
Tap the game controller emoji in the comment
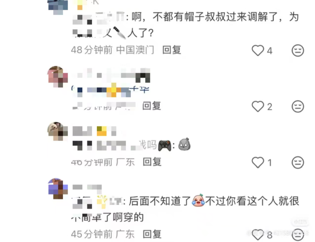(x=165, y=145)
